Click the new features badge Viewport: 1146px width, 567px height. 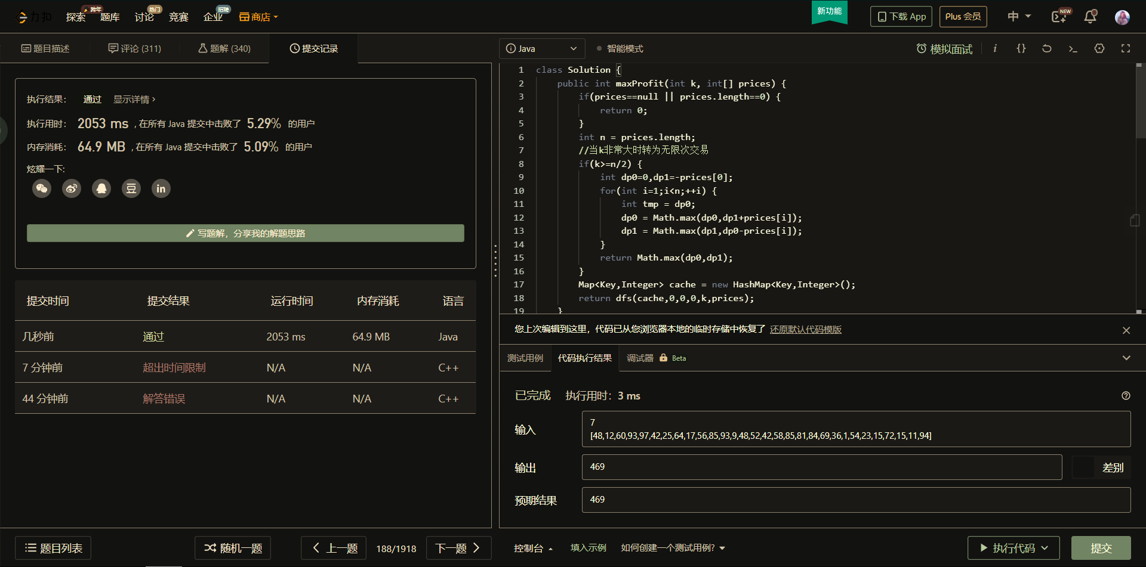pos(829,11)
